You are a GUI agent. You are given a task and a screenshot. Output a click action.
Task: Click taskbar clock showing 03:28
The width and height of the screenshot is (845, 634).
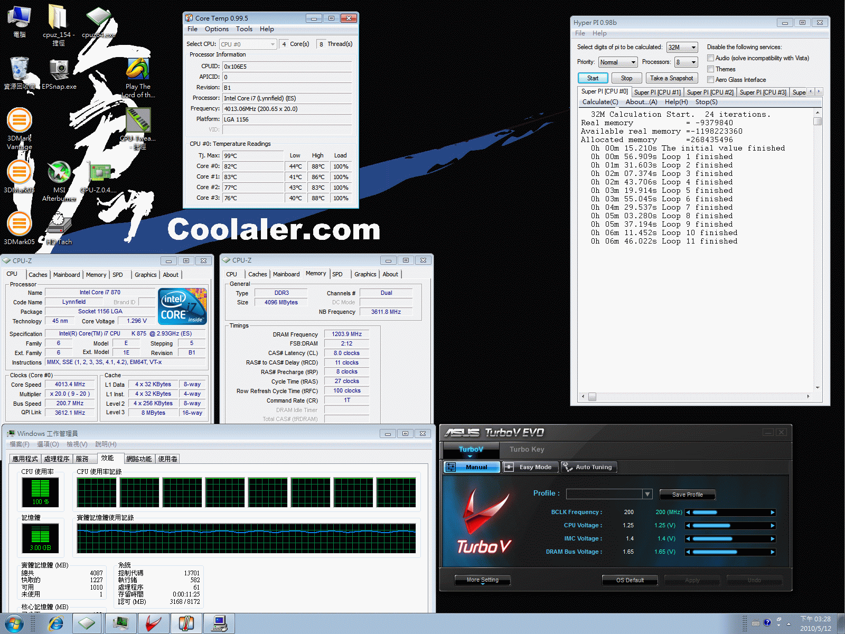[815, 623]
